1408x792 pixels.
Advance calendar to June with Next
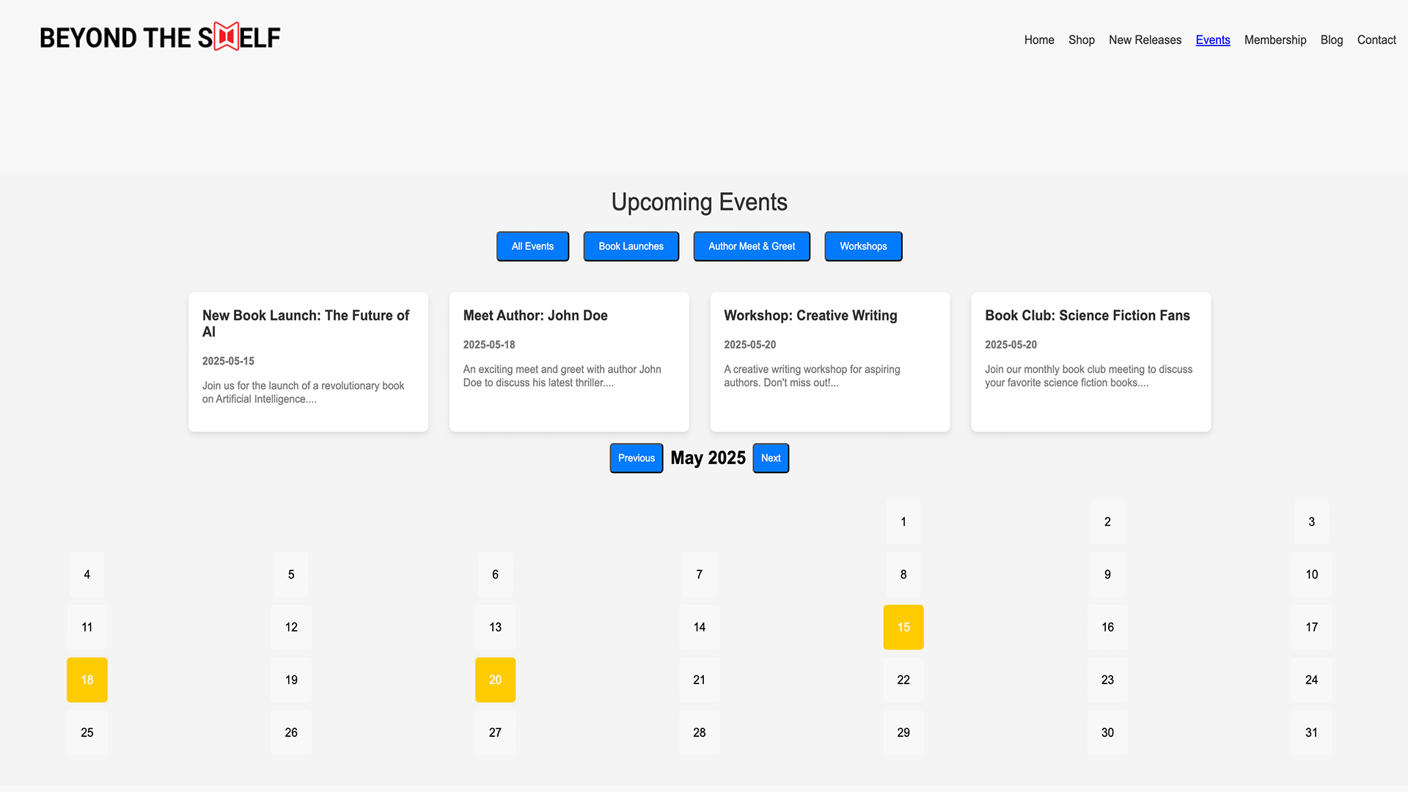771,458
